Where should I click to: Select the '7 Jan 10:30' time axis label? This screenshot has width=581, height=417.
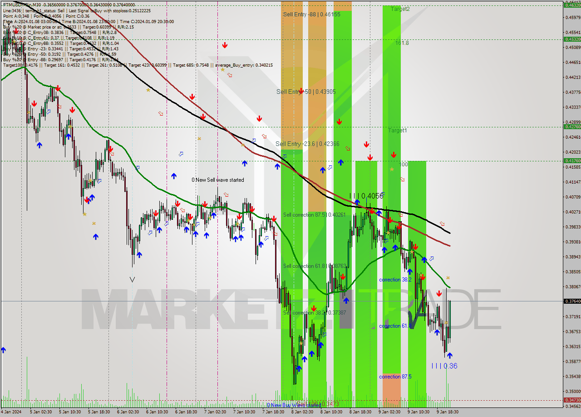(x=244, y=412)
